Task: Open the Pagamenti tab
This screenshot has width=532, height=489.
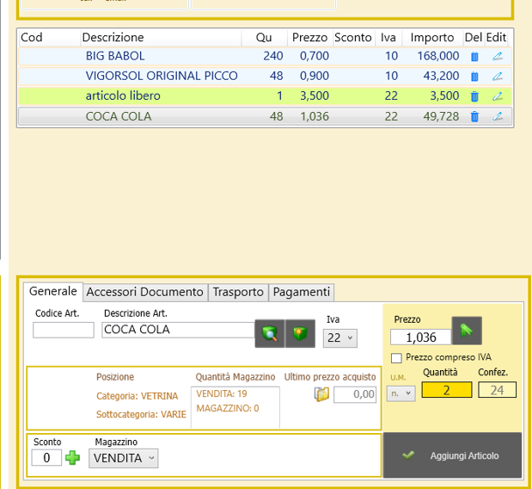Action: 302,292
